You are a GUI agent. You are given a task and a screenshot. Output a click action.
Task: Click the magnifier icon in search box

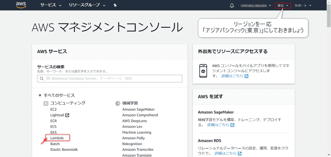(x=42, y=79)
